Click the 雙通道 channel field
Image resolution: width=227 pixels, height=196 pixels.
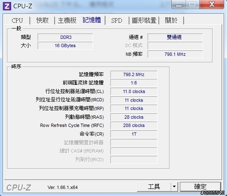[x=175, y=37]
